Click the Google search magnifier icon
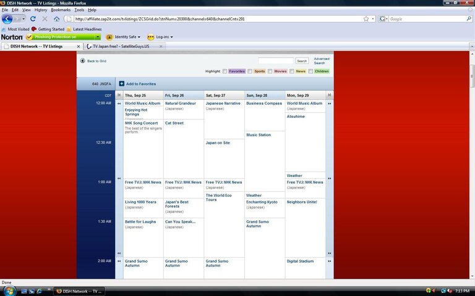This screenshot has width=475, height=296. (x=469, y=18)
